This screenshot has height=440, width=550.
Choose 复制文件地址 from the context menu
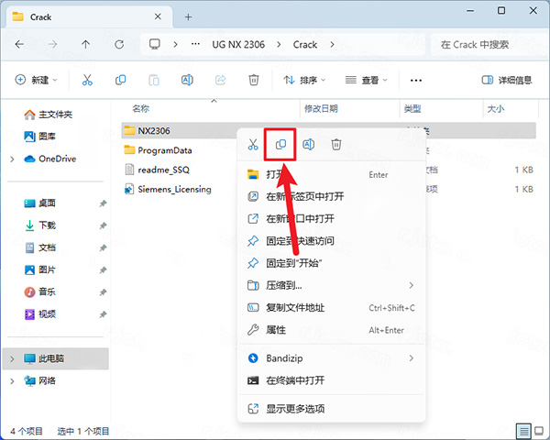[x=332, y=308]
